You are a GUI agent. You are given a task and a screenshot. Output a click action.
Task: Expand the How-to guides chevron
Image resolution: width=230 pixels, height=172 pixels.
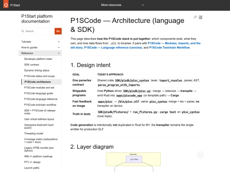pos(59,48)
